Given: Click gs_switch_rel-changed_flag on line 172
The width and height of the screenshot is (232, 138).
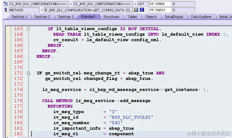Looking at the screenshot, I should [x=81, y=79].
